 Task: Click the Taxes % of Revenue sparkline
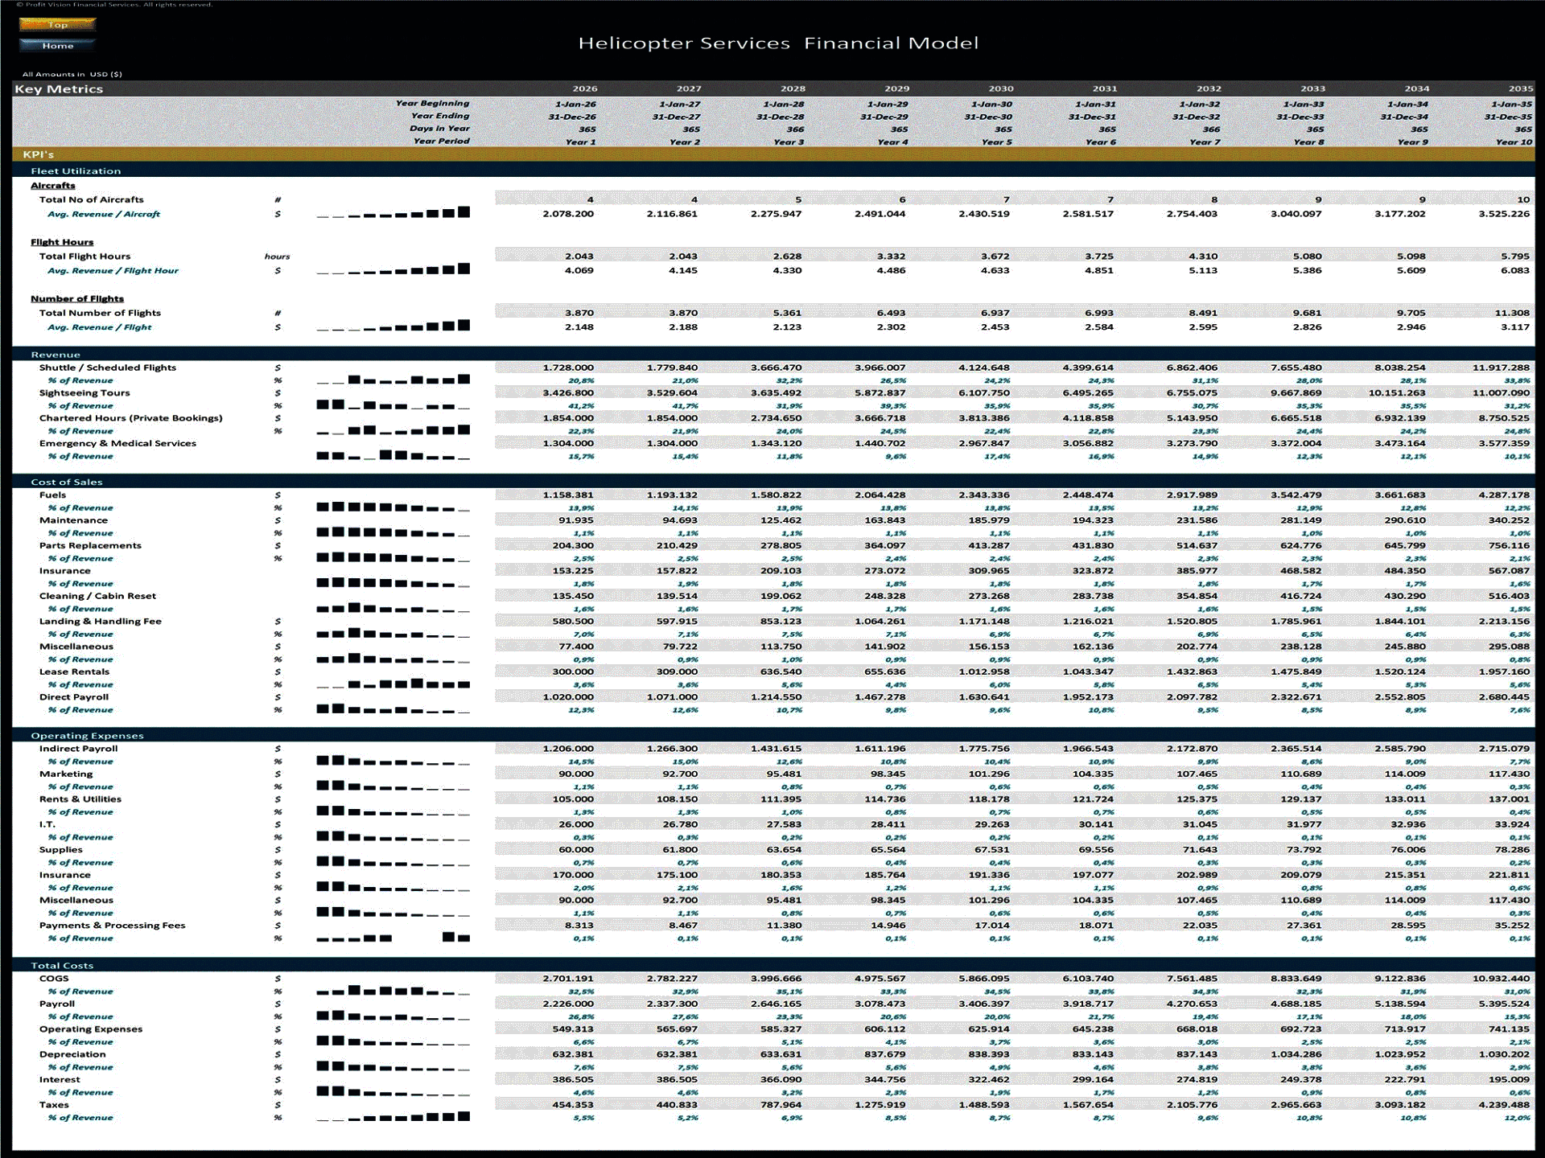point(393,1117)
